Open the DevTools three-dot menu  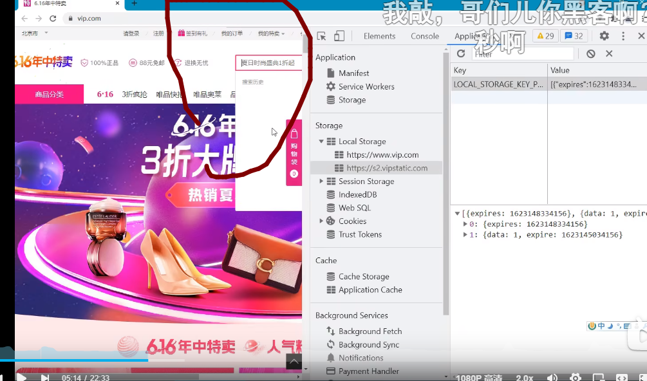(x=623, y=36)
